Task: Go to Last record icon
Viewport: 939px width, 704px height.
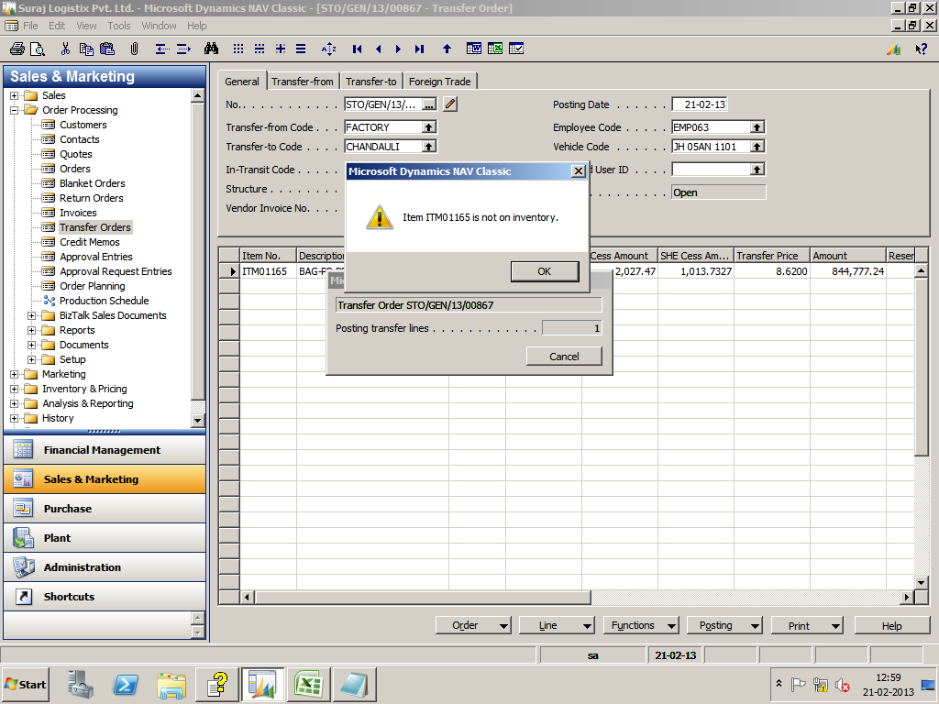Action: [419, 49]
